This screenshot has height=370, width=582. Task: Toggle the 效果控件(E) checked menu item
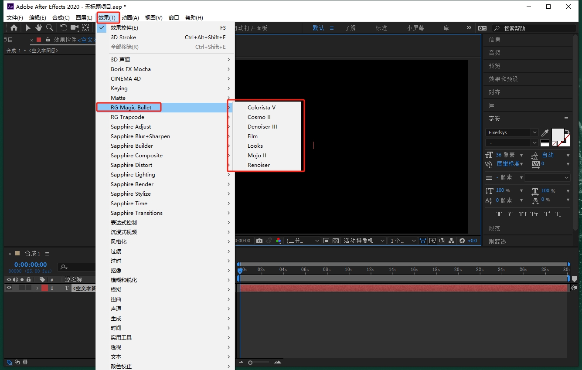[124, 28]
